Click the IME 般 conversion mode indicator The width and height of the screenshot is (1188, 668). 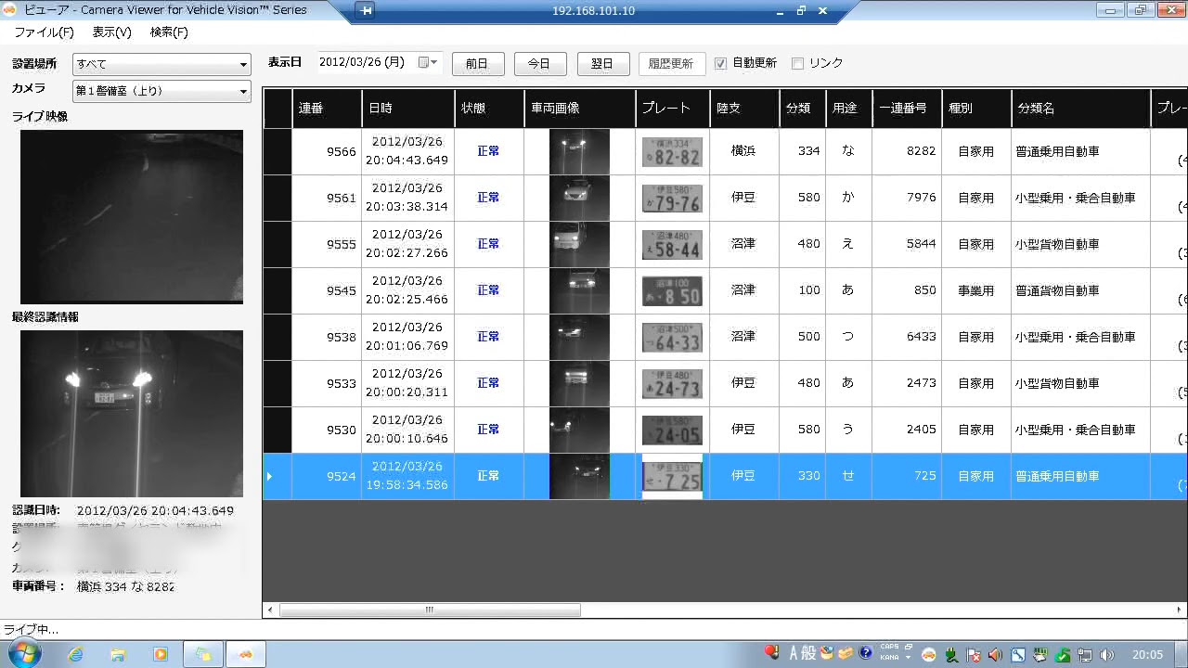(808, 653)
